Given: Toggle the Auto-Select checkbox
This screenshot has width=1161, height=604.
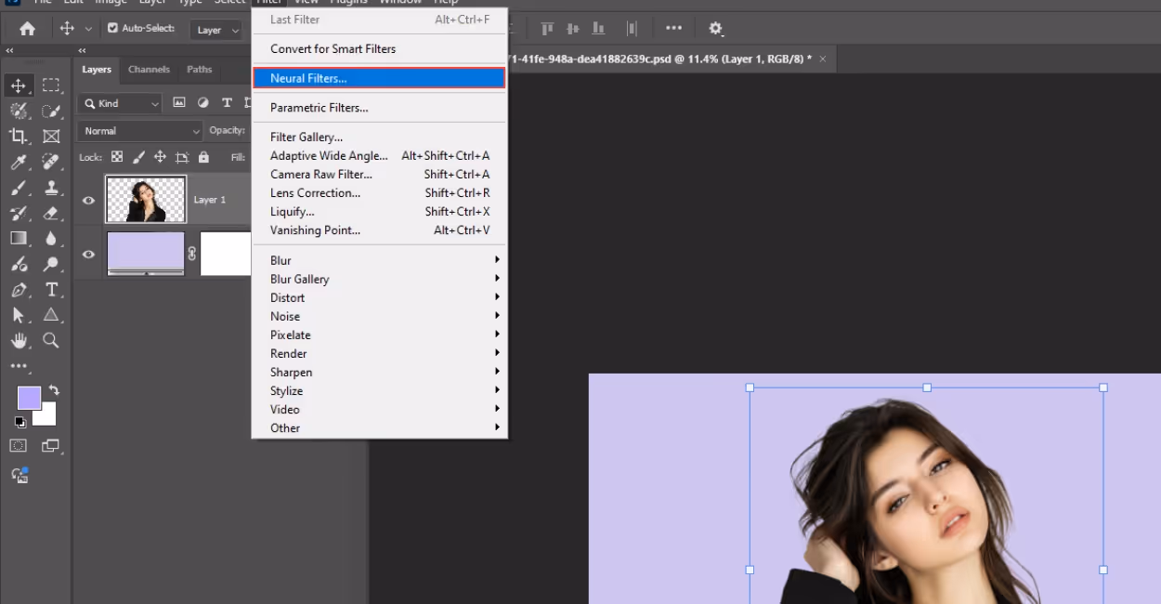Looking at the screenshot, I should (113, 29).
